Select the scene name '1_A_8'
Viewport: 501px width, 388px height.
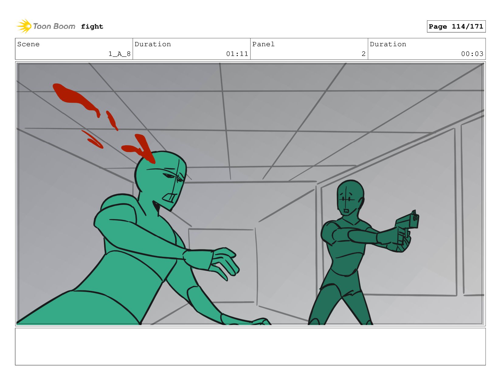[119, 54]
